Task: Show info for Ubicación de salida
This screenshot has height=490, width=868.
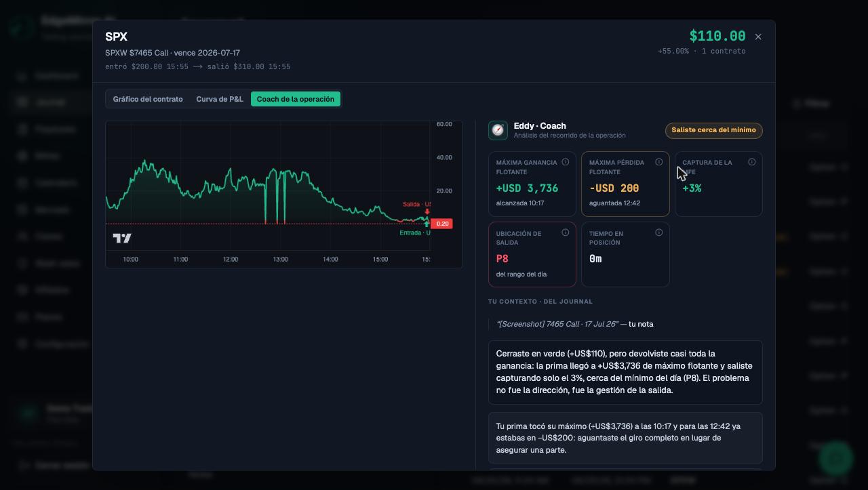Action: (566, 232)
